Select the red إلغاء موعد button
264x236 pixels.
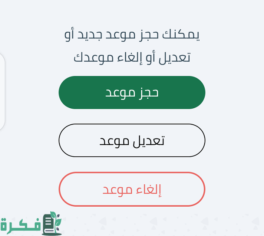pyautogui.click(x=132, y=189)
